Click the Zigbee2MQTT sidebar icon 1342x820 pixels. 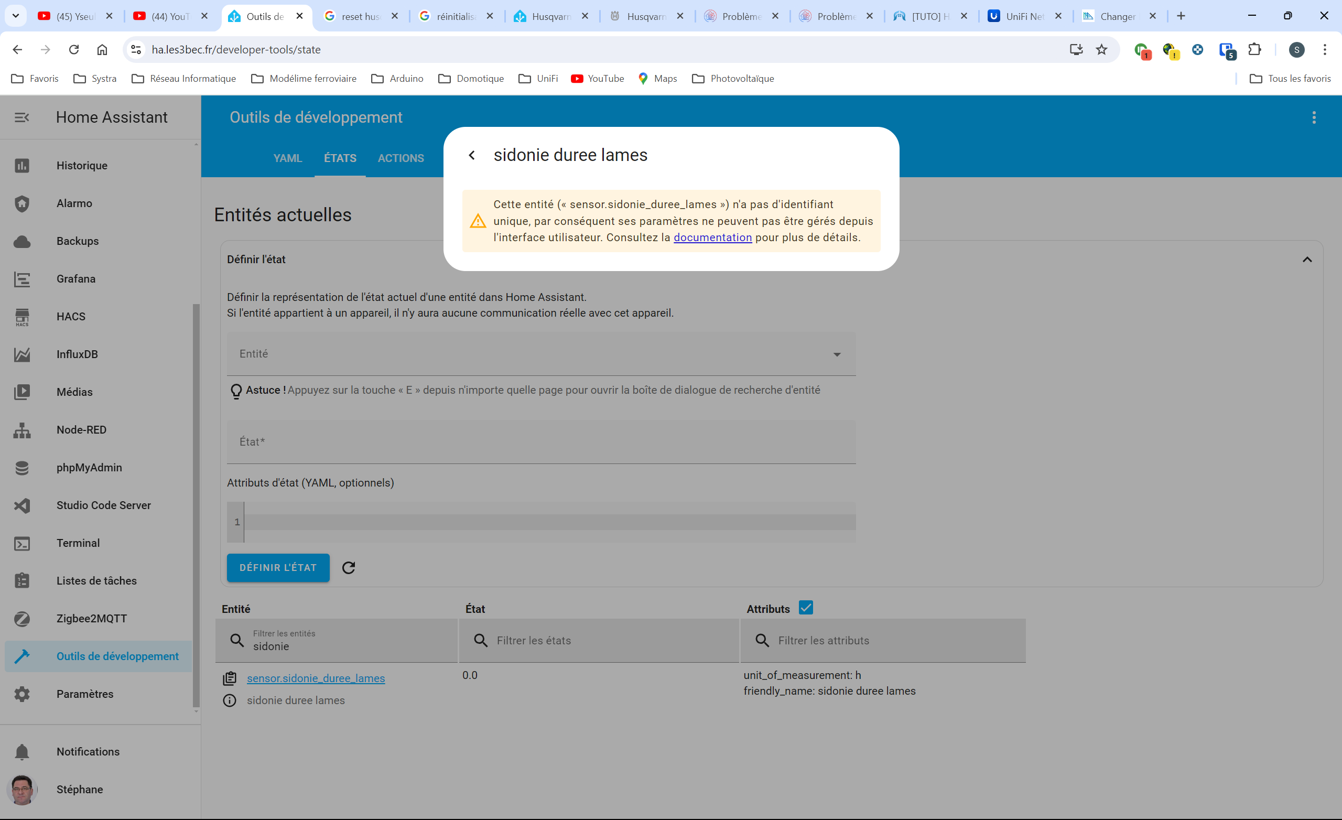coord(22,618)
